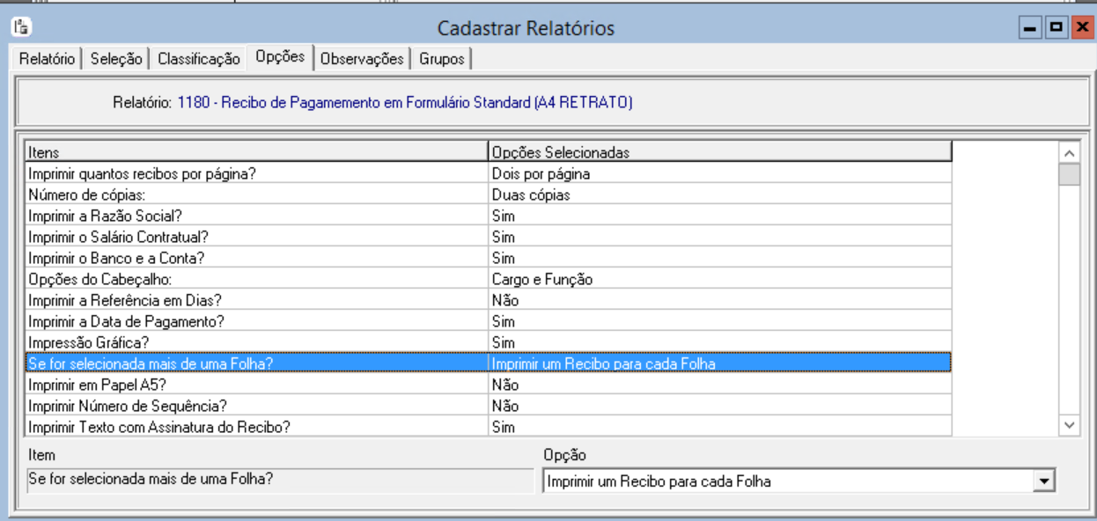Select row 'Imprimir quantos recibos por página?'
Image resolution: width=1097 pixels, height=521 pixels.
[x=255, y=174]
